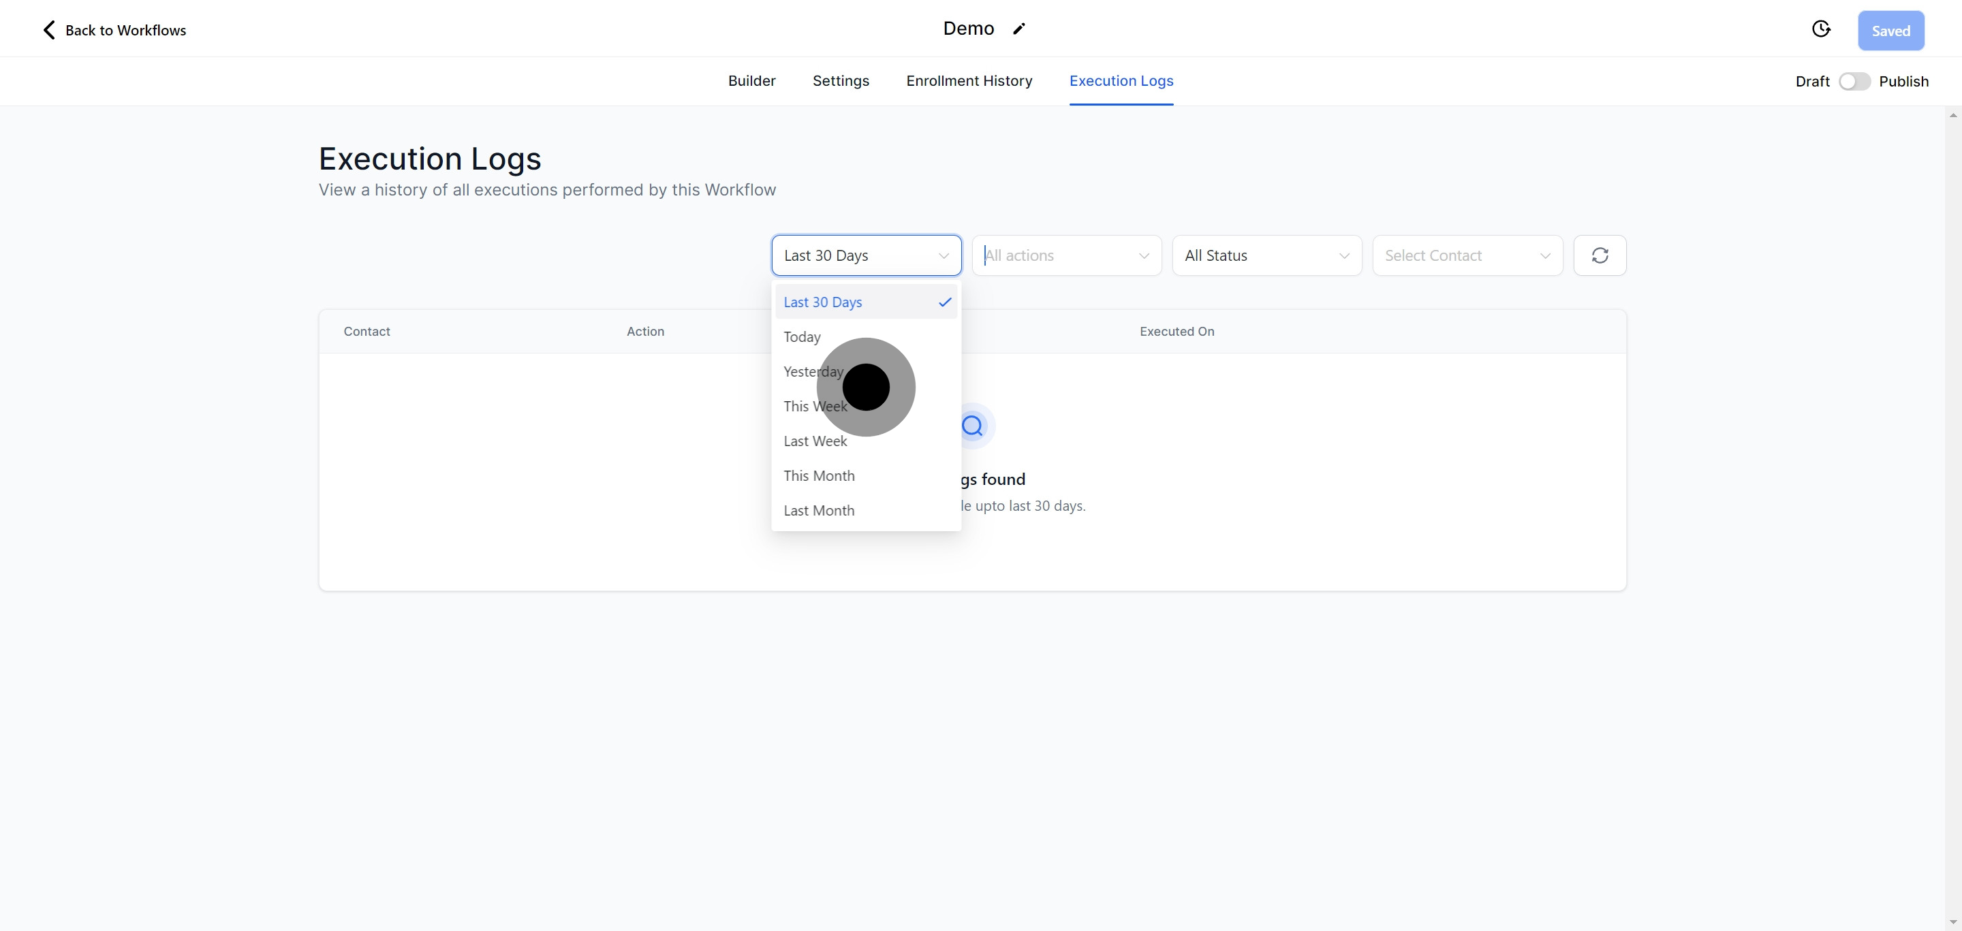Open the version history clock icon
Screen dimensions: 1962x931
pos(1820,29)
